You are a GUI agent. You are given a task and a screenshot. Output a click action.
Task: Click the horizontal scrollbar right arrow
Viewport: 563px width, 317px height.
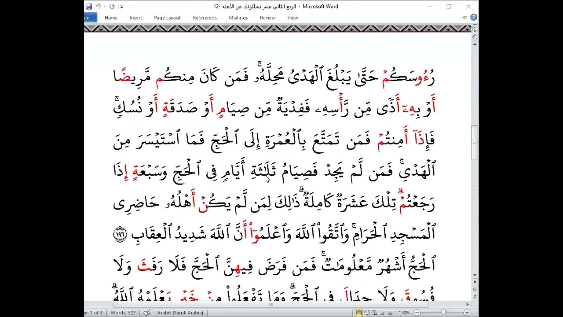click(x=468, y=304)
